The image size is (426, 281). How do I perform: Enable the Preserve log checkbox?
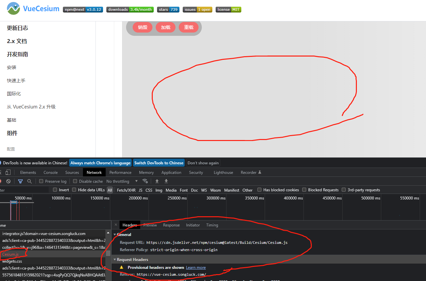[x=41, y=181]
